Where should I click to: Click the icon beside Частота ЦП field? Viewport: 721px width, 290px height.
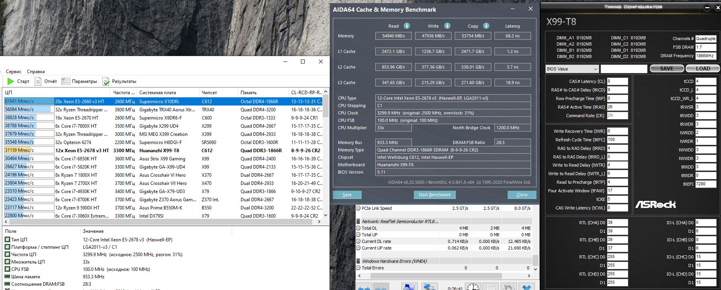pos(7,255)
